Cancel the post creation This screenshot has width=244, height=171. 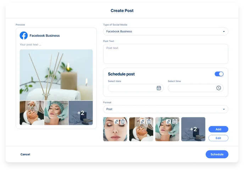tap(25, 154)
